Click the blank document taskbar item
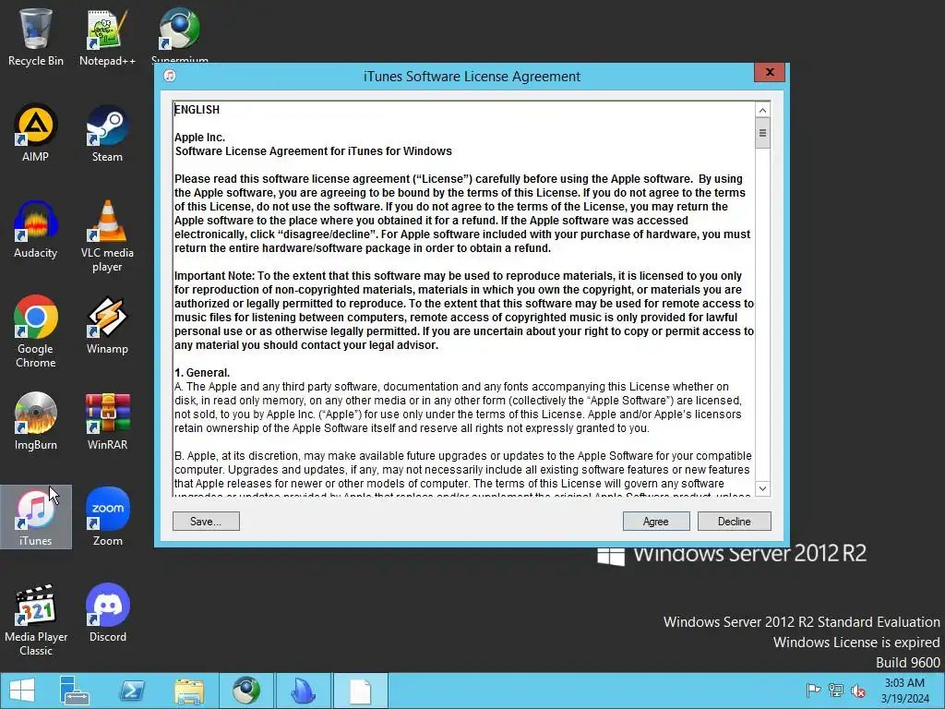 coord(361,691)
